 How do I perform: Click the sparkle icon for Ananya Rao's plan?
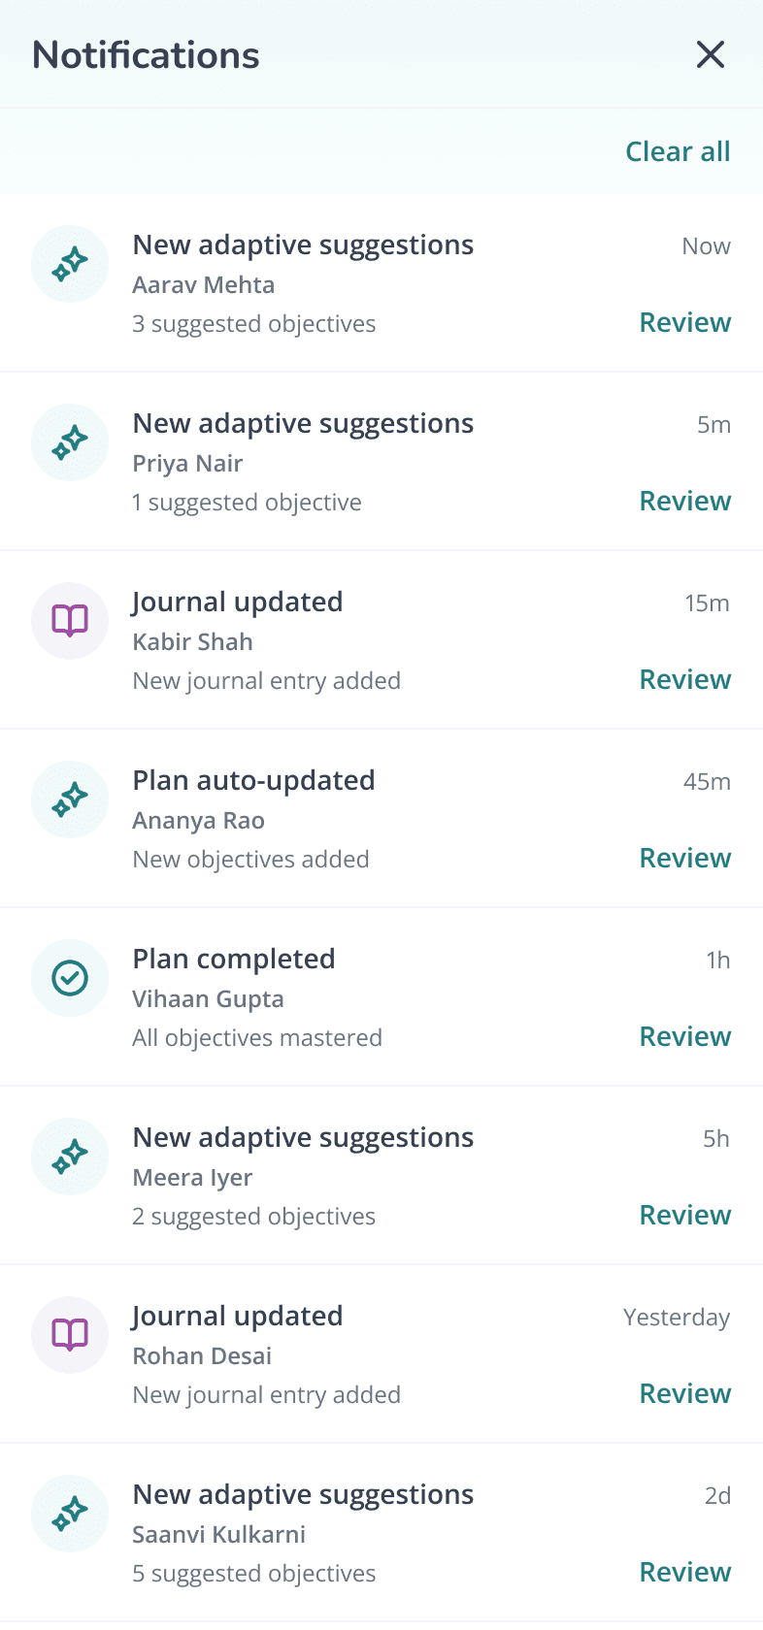tap(70, 799)
